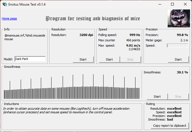This screenshot has height=132, width=192.
Task: Copy report to clipboard
Action: coord(170,126)
